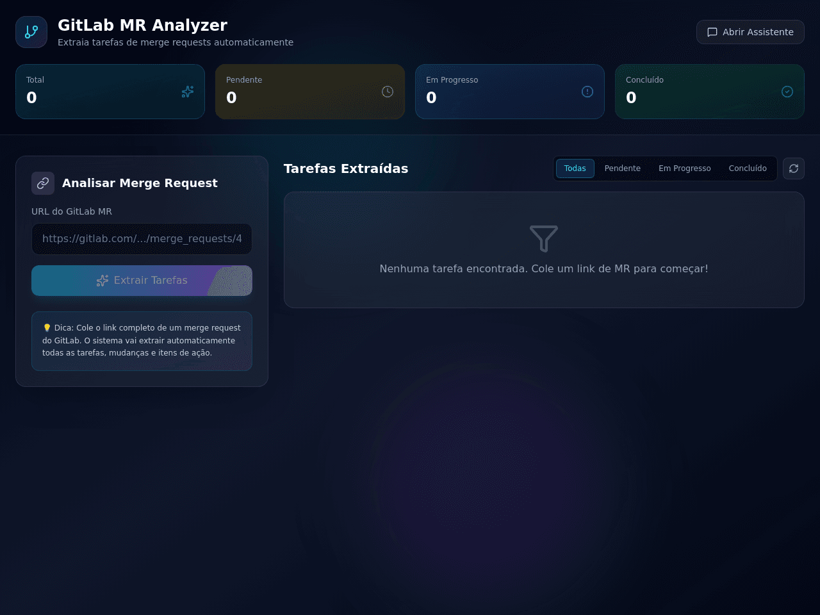Click the Analisar Merge Request heading

(140, 183)
